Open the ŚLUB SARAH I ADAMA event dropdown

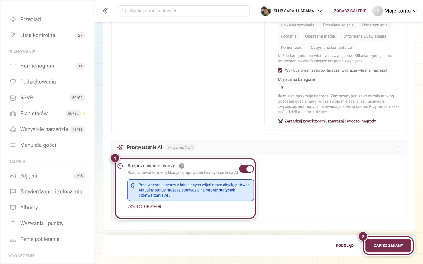click(x=292, y=11)
